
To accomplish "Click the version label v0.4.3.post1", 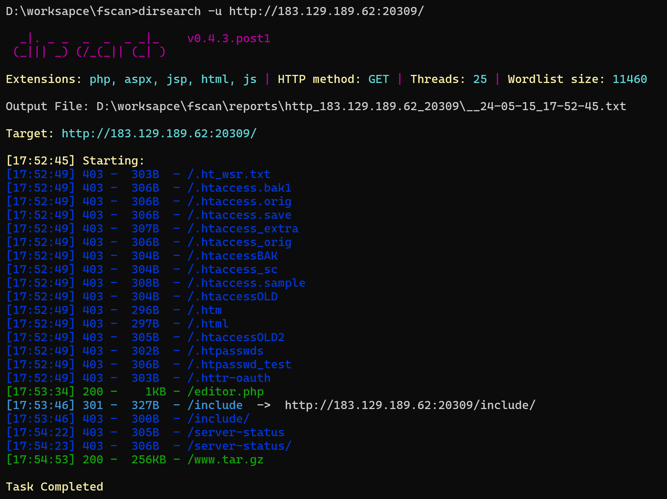I will click(229, 39).
